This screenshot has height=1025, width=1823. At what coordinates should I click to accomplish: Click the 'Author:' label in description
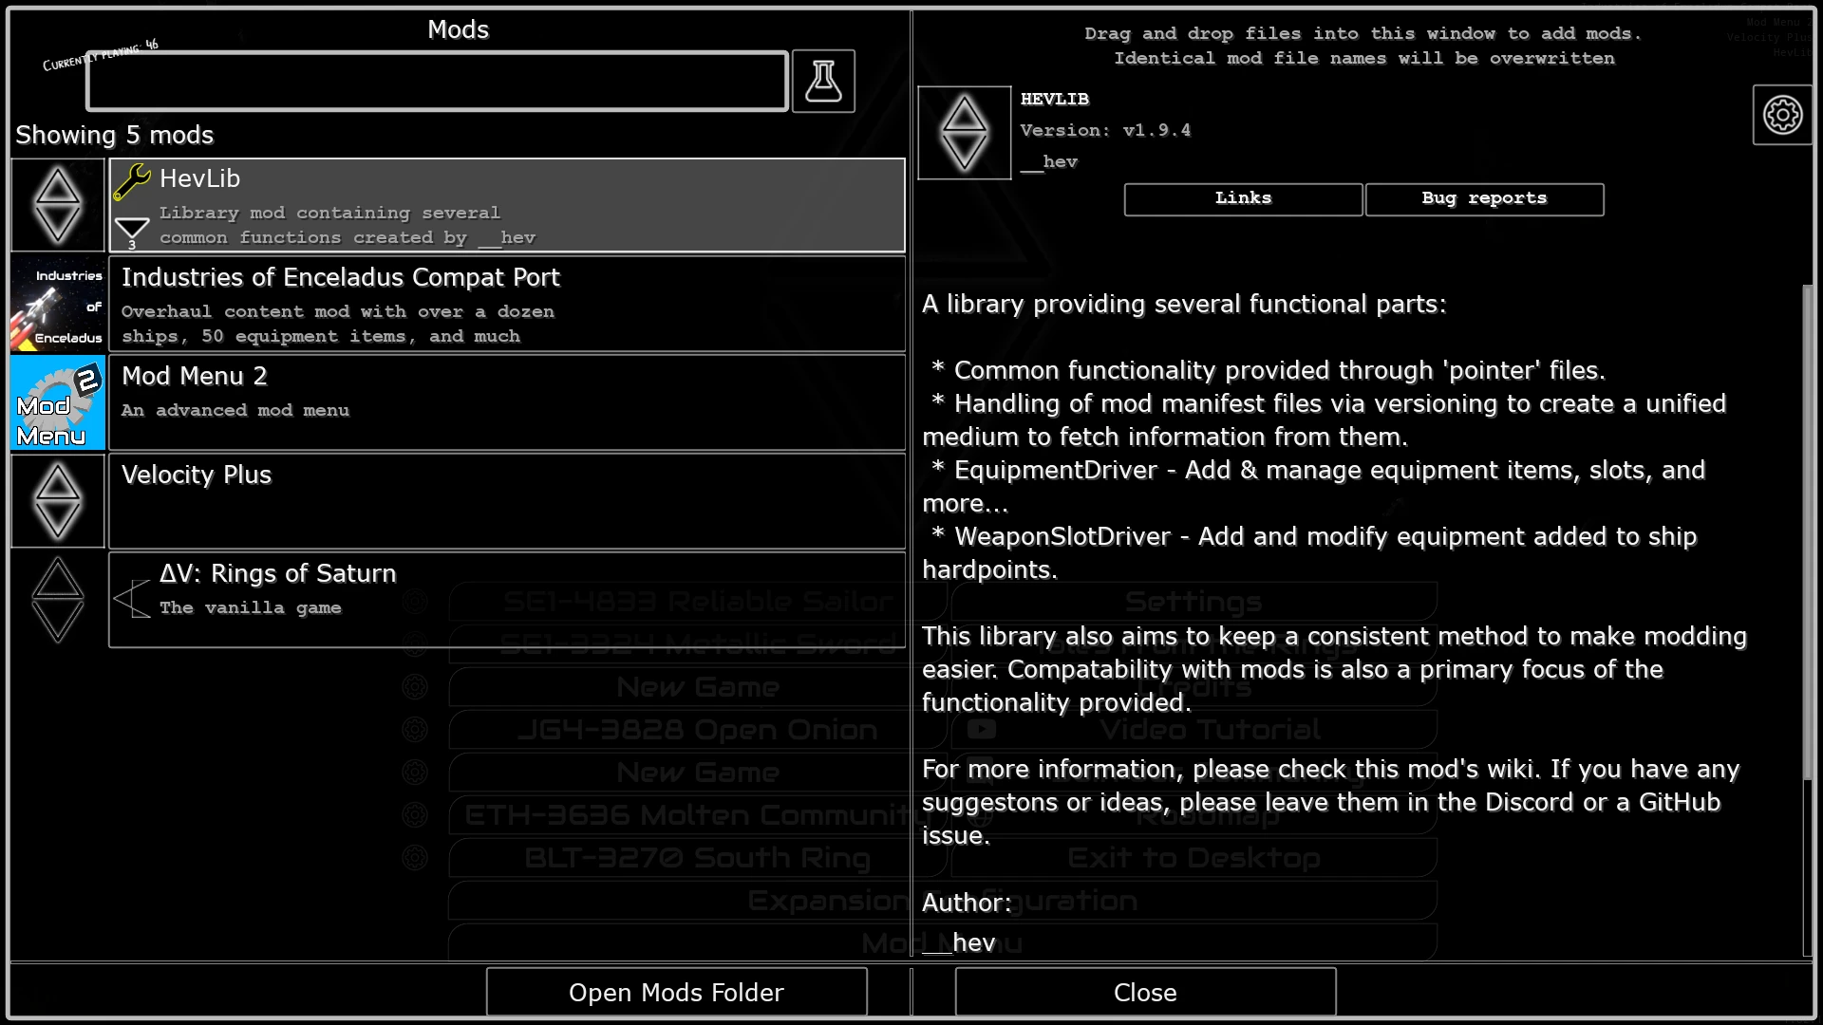click(967, 903)
